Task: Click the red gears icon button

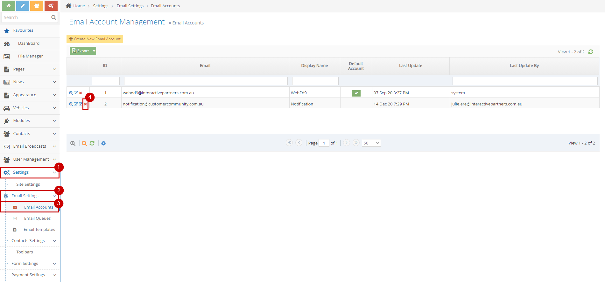Action: [51, 6]
